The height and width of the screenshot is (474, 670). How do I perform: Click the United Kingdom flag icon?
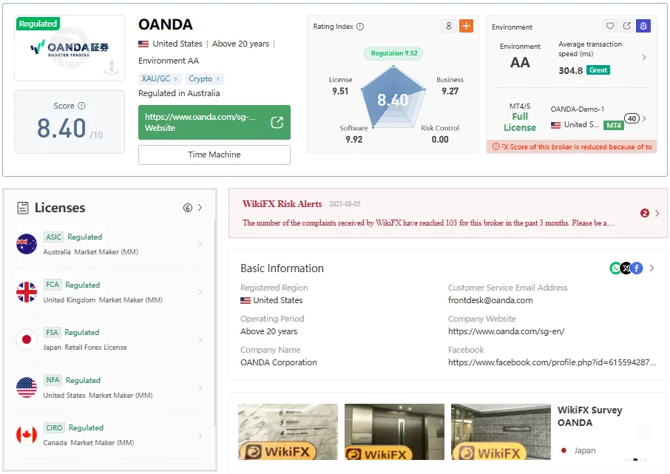click(27, 292)
